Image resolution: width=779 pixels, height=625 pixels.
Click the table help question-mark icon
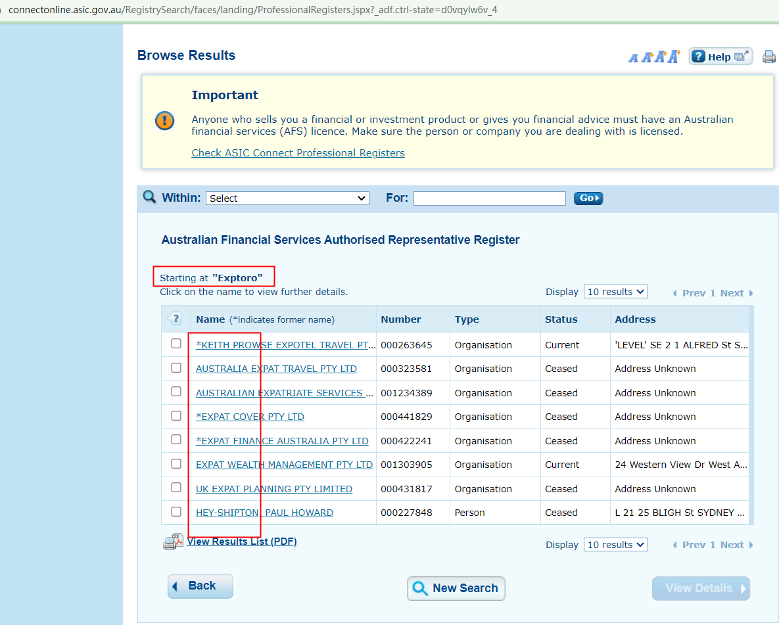coord(175,319)
